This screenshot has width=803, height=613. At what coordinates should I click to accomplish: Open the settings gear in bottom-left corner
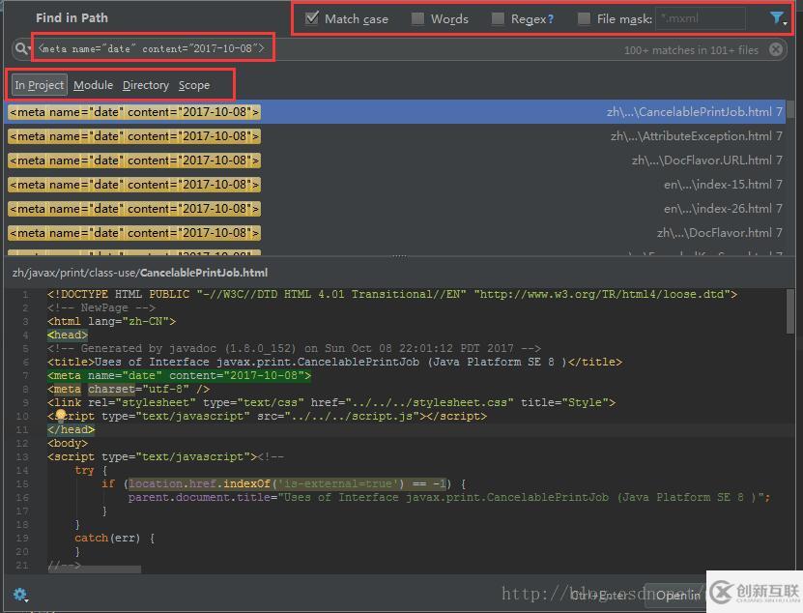pyautogui.click(x=21, y=596)
